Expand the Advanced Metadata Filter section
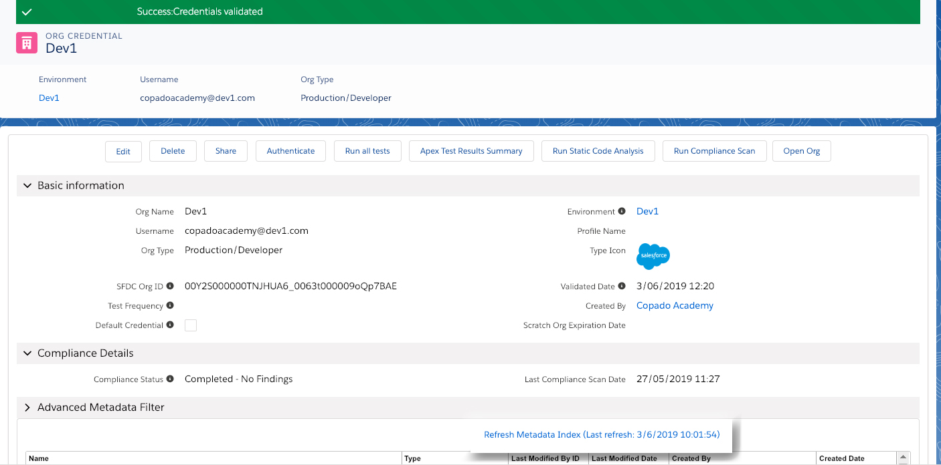 click(x=27, y=408)
